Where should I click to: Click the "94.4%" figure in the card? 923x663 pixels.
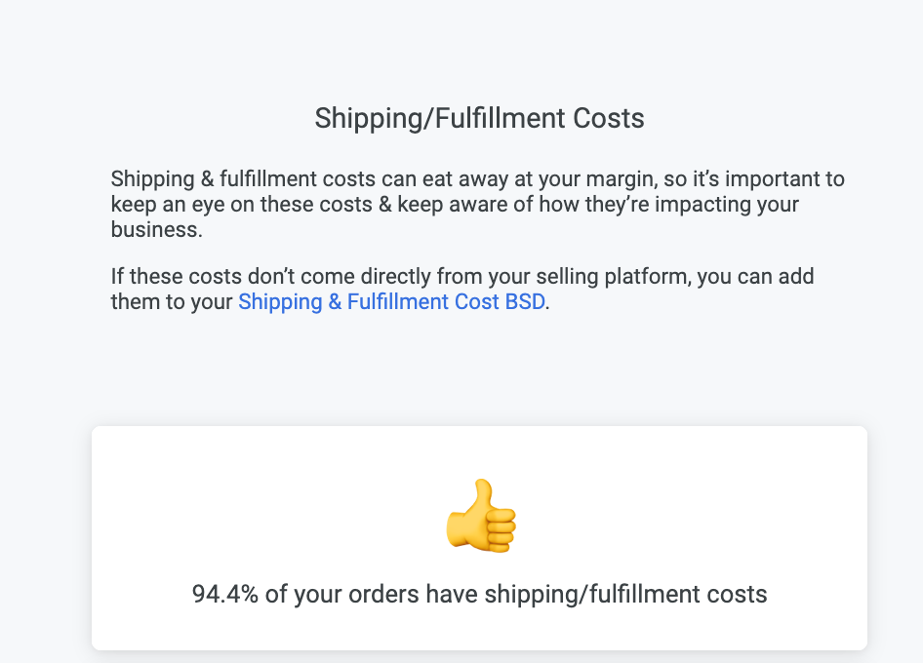click(224, 594)
